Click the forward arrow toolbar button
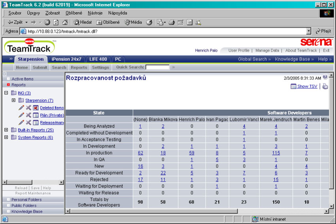Image resolution: width=336 pixels, height=224 pixels. click(34, 22)
